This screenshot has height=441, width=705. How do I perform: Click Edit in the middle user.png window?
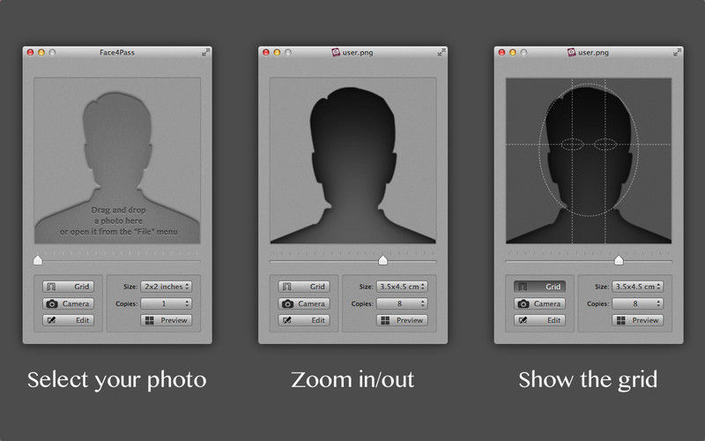pos(304,320)
